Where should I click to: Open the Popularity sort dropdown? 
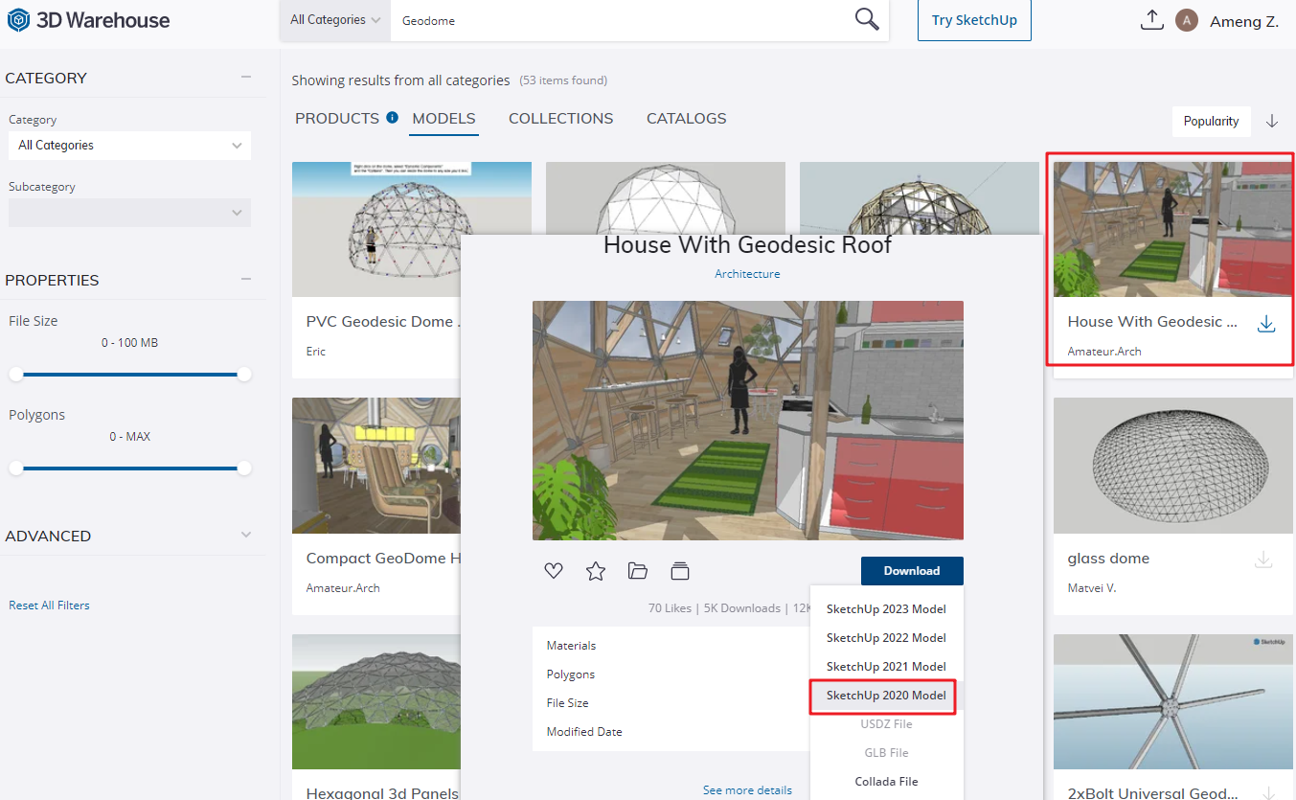[1212, 121]
